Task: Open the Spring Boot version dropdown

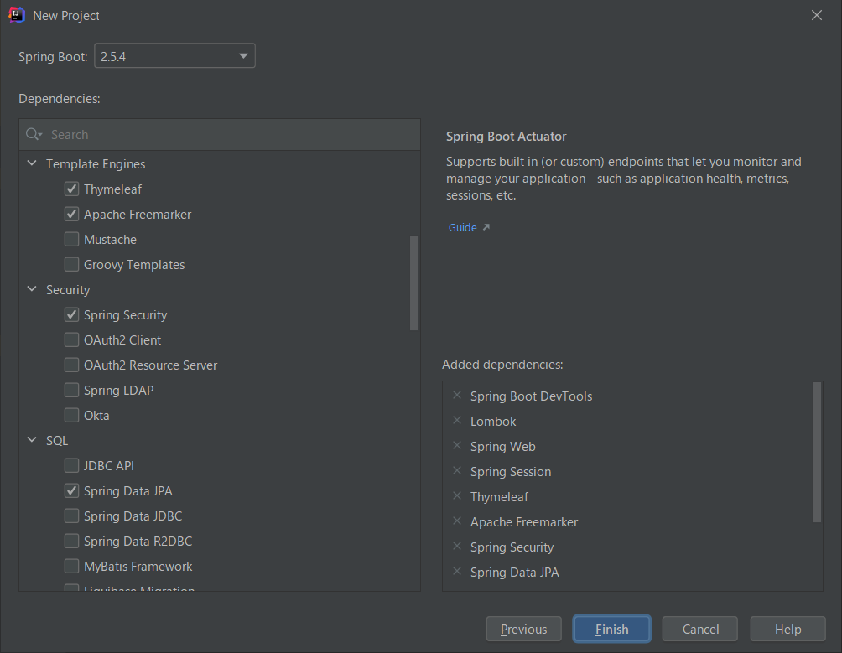Action: tap(174, 56)
